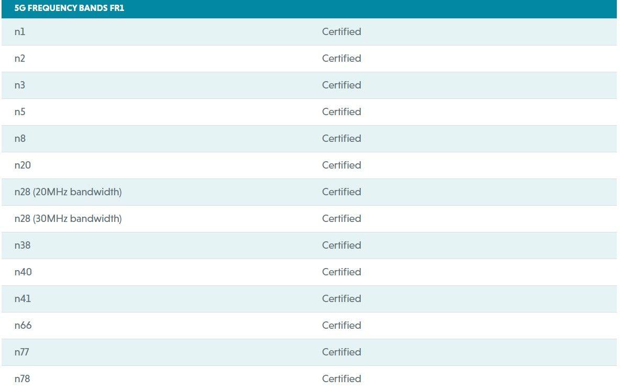Click 'Certified' in the n77 row
Viewport: 621px width, 390px height.
pos(341,352)
